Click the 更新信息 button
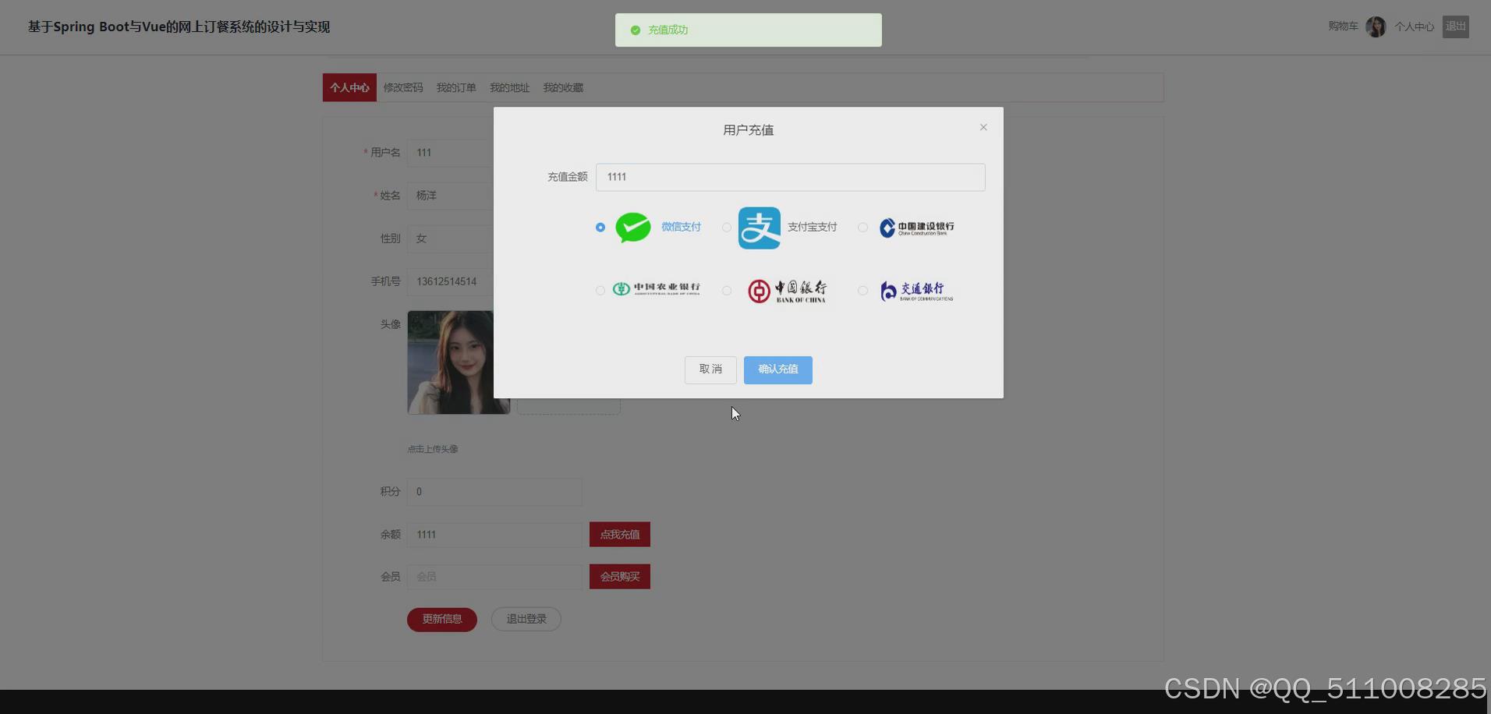This screenshot has height=714, width=1491. click(442, 619)
